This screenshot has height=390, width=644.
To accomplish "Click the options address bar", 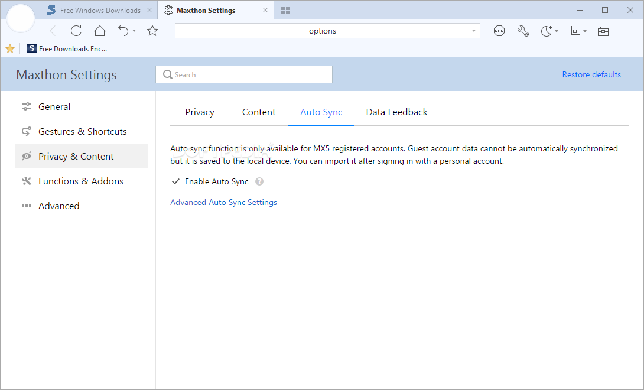I will [x=327, y=31].
